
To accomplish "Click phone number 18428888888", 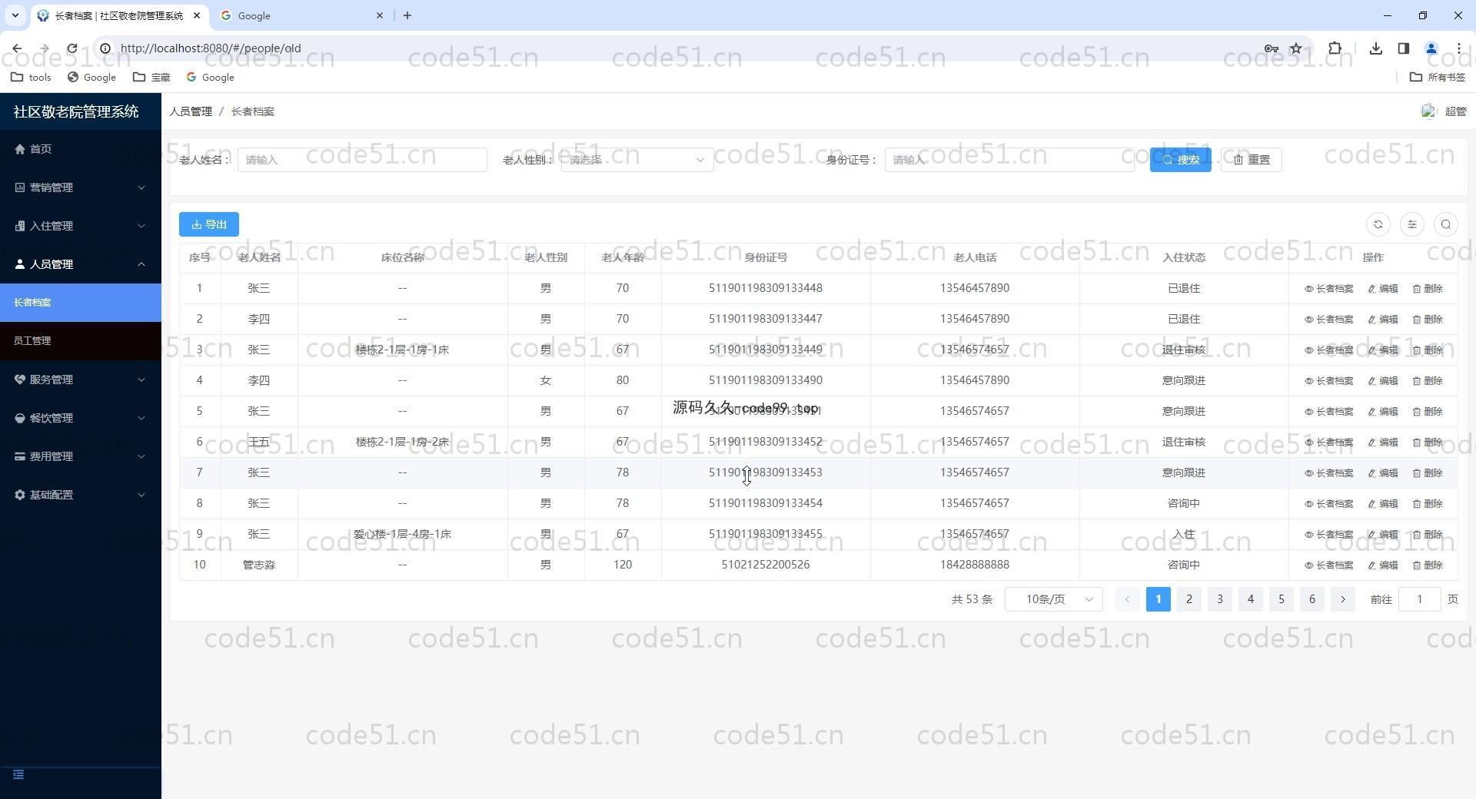I will pos(975,565).
